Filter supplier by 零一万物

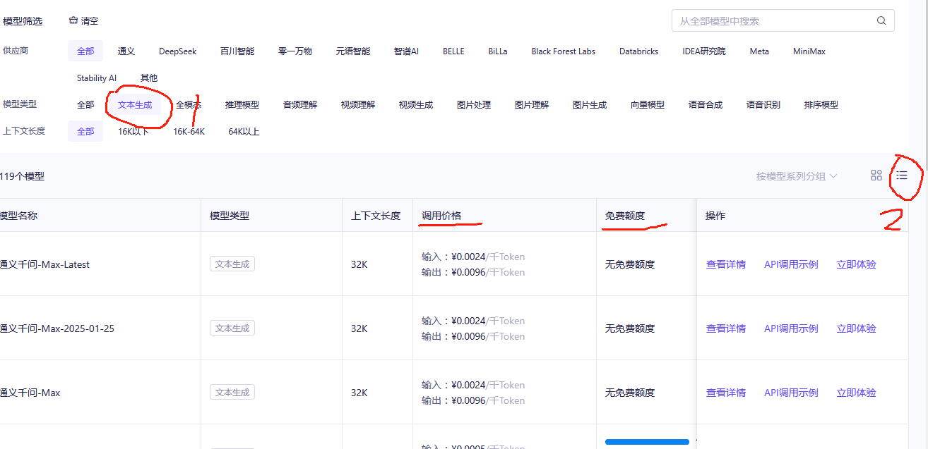click(x=295, y=51)
